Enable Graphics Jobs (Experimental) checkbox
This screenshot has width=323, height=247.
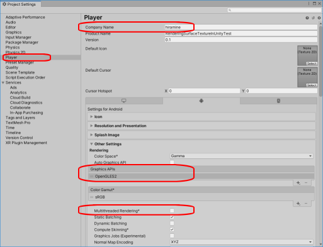click(172, 236)
